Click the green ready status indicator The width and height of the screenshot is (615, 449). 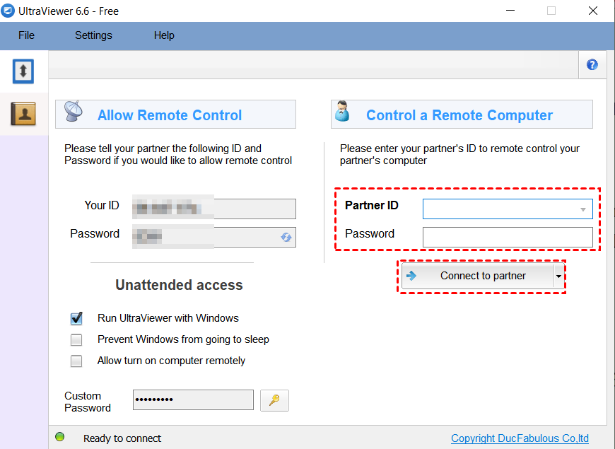point(60,437)
